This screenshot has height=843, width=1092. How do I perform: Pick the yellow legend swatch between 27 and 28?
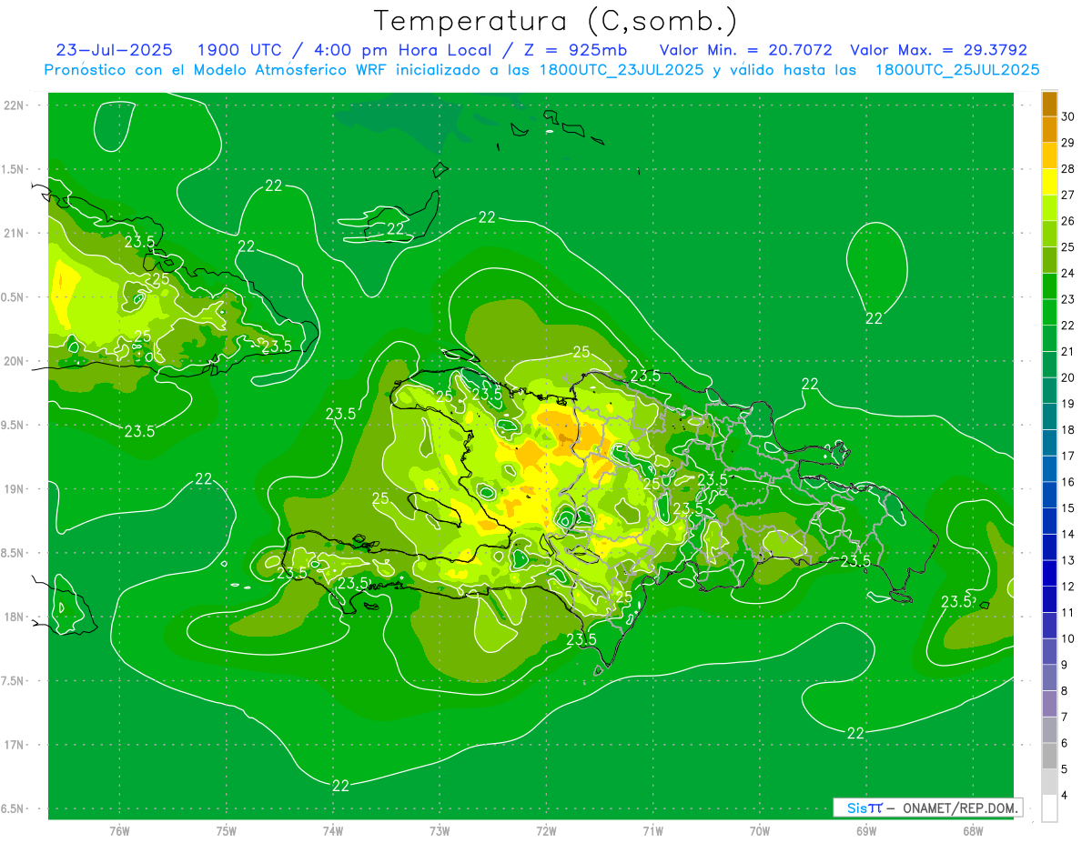point(1049,182)
